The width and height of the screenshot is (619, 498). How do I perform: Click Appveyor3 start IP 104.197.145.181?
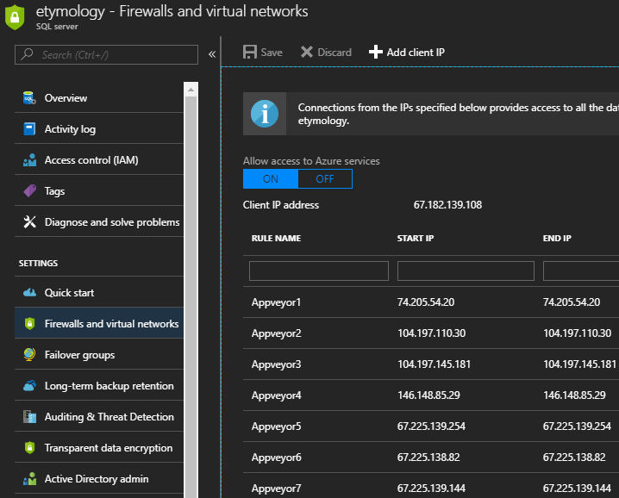coord(434,364)
